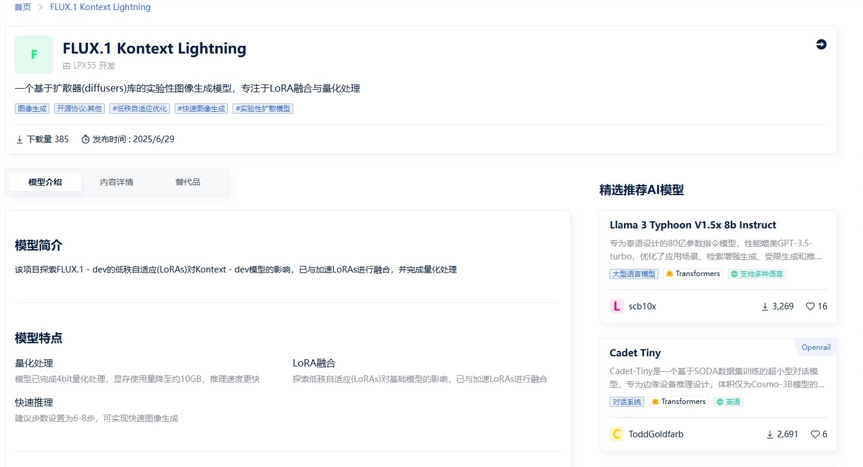Image resolution: width=863 pixels, height=467 pixels.
Task: Click the breadcrumb chevron separator after 首页
Action: point(40,7)
